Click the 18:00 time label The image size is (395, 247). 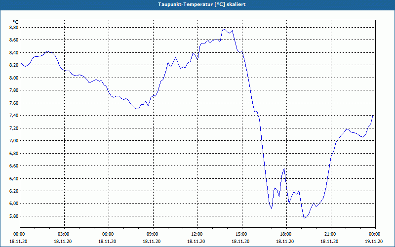286,234
